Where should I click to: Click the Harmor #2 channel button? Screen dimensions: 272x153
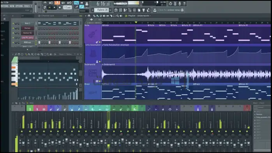[x=27, y=33]
